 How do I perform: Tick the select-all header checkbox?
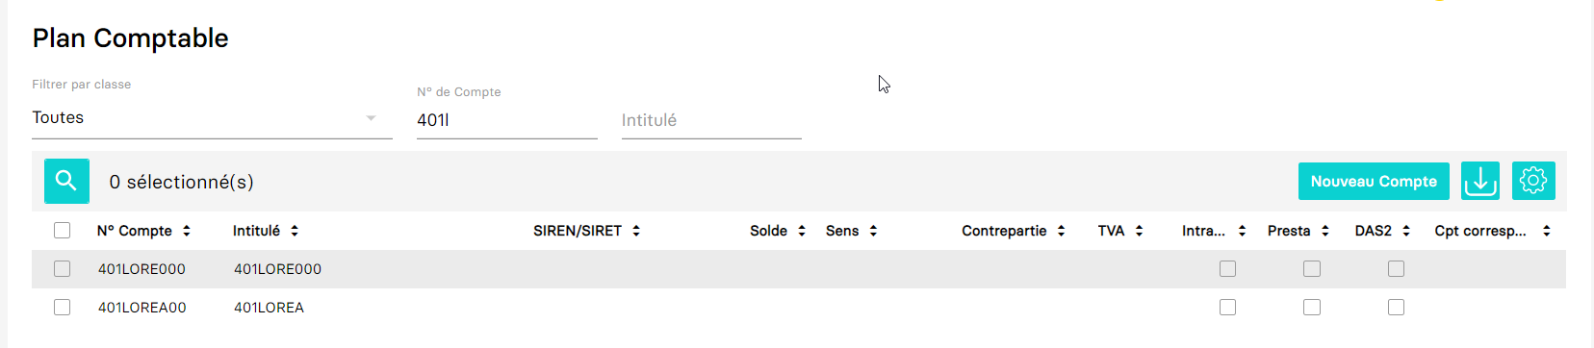(x=63, y=231)
